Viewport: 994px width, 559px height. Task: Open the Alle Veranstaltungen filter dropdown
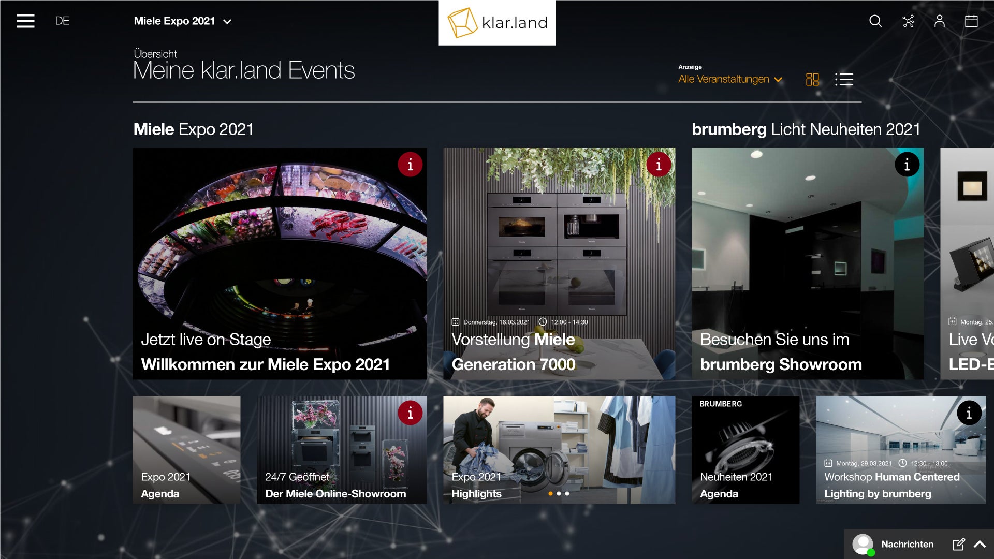pyautogui.click(x=730, y=79)
